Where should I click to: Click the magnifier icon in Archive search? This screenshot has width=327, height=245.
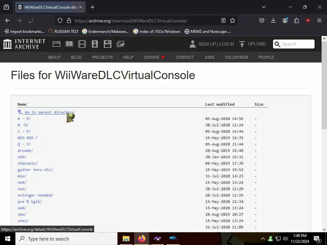(x=278, y=44)
